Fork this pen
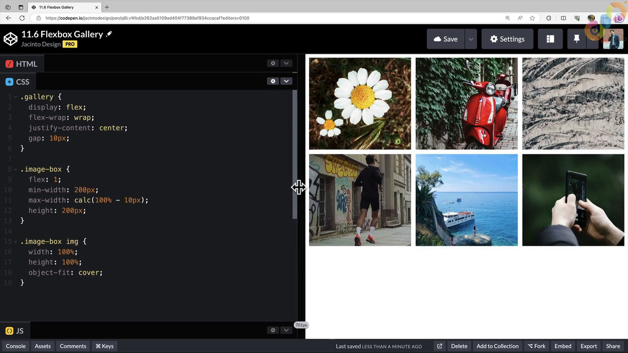628x353 pixels. [536, 346]
